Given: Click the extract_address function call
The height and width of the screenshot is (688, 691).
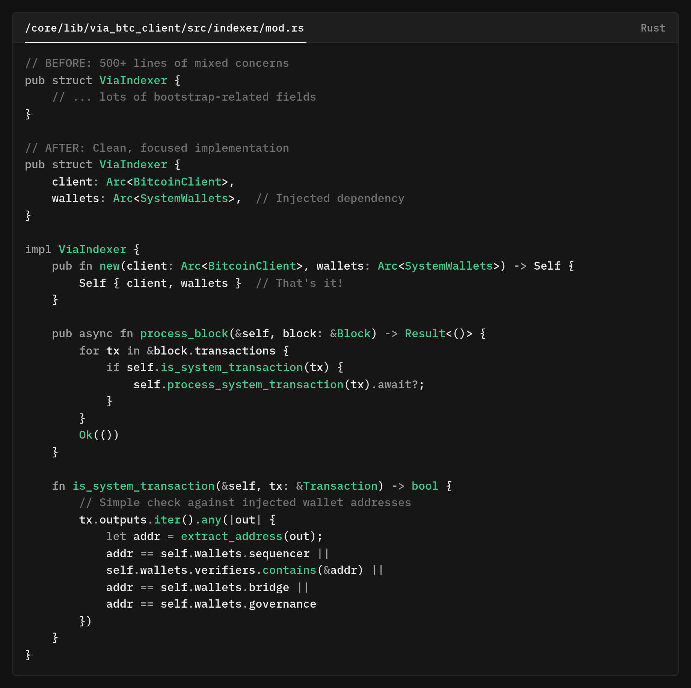Looking at the screenshot, I should pyautogui.click(x=231, y=536).
